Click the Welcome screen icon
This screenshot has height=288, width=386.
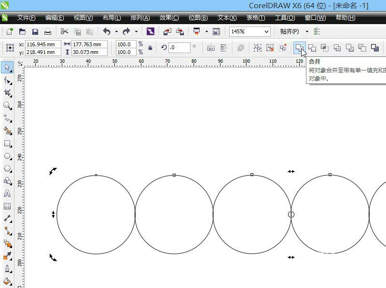point(216,31)
